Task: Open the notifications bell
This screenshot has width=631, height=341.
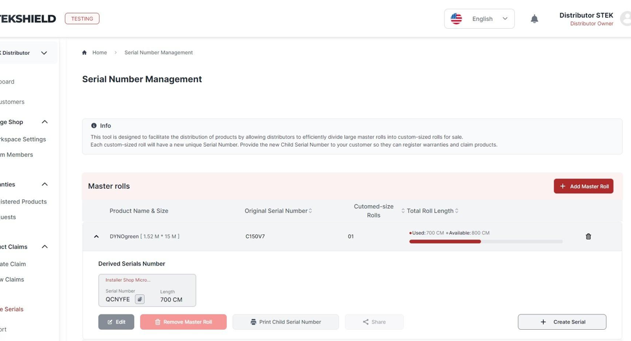Action: [x=534, y=19]
